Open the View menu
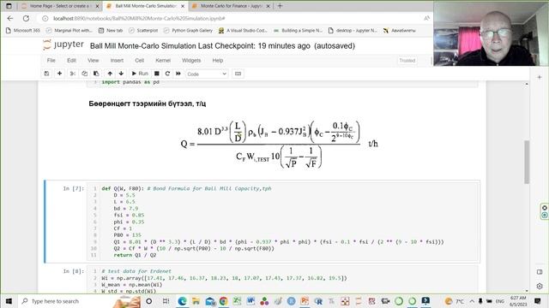Screen dimensions: 549x308 pos(94,61)
